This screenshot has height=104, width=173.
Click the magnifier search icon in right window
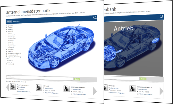click(161, 16)
